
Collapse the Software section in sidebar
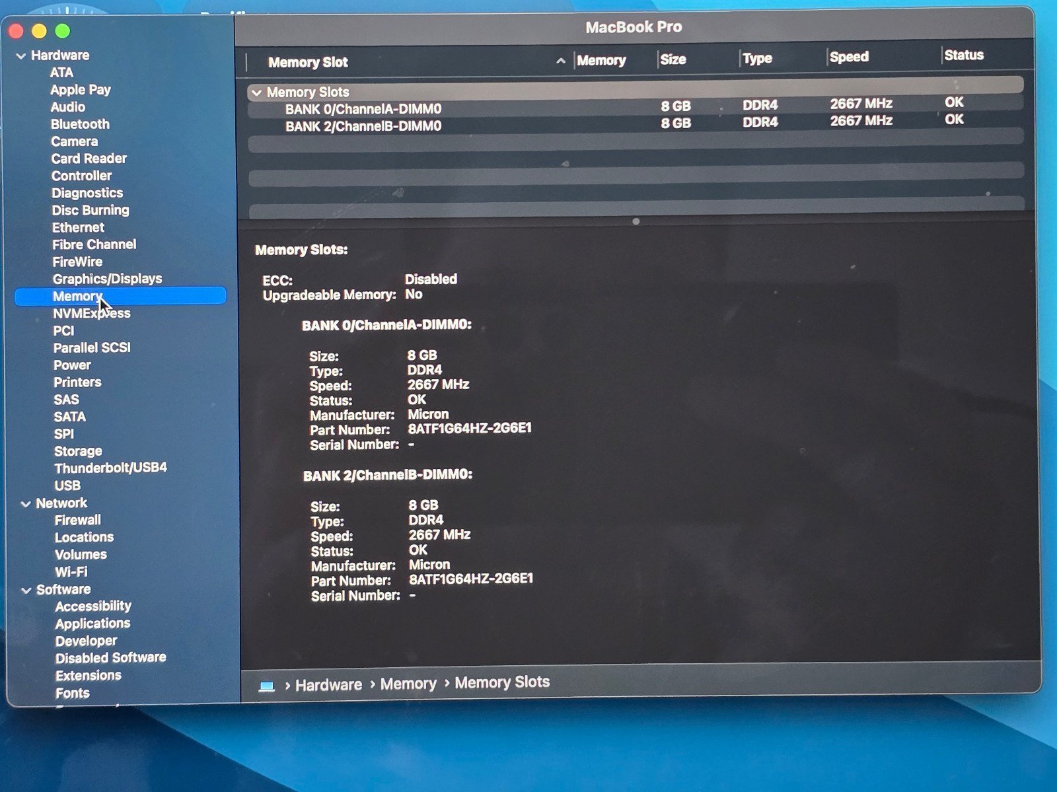(x=26, y=591)
